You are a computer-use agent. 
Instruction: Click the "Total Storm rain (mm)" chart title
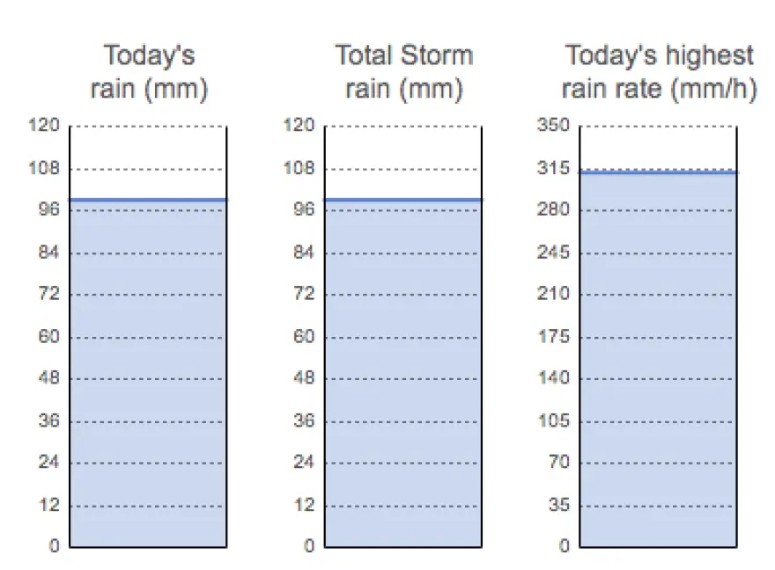(x=403, y=72)
